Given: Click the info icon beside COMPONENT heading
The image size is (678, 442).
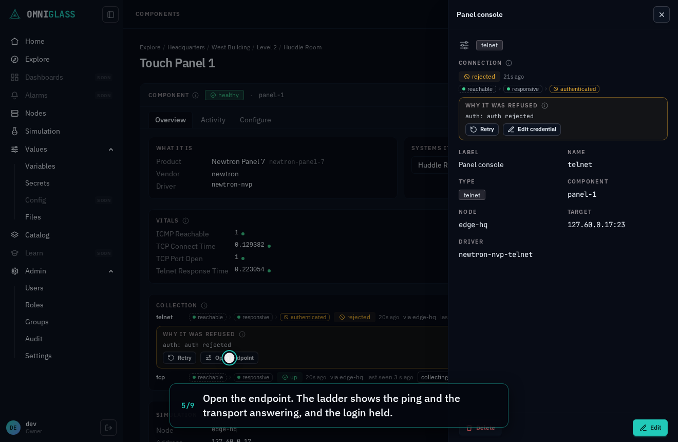Looking at the screenshot, I should (x=195, y=95).
